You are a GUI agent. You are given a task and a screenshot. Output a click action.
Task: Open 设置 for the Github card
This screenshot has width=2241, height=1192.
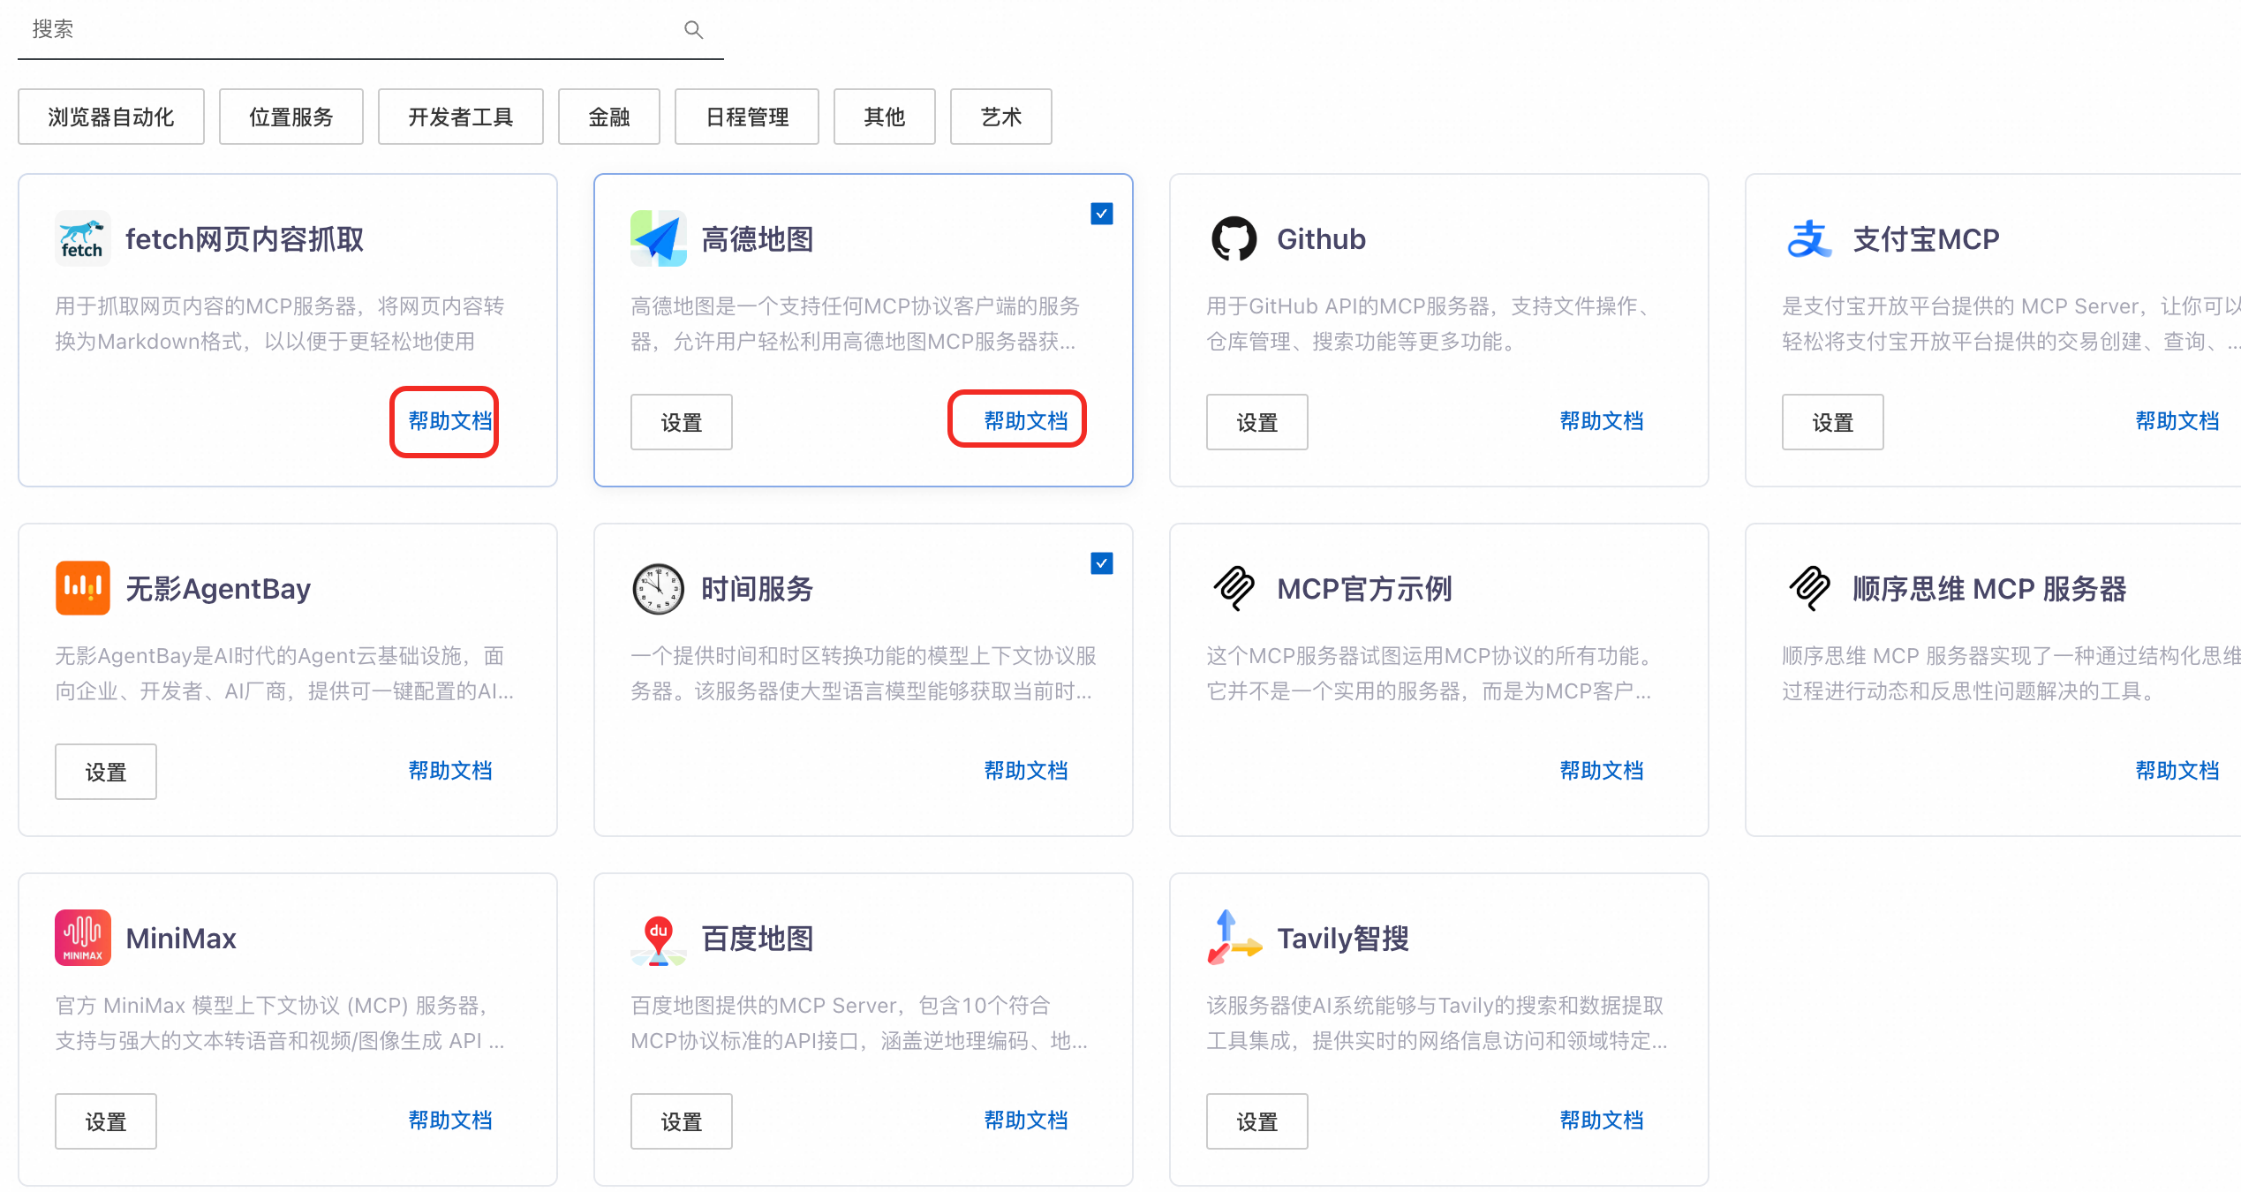point(1256,422)
